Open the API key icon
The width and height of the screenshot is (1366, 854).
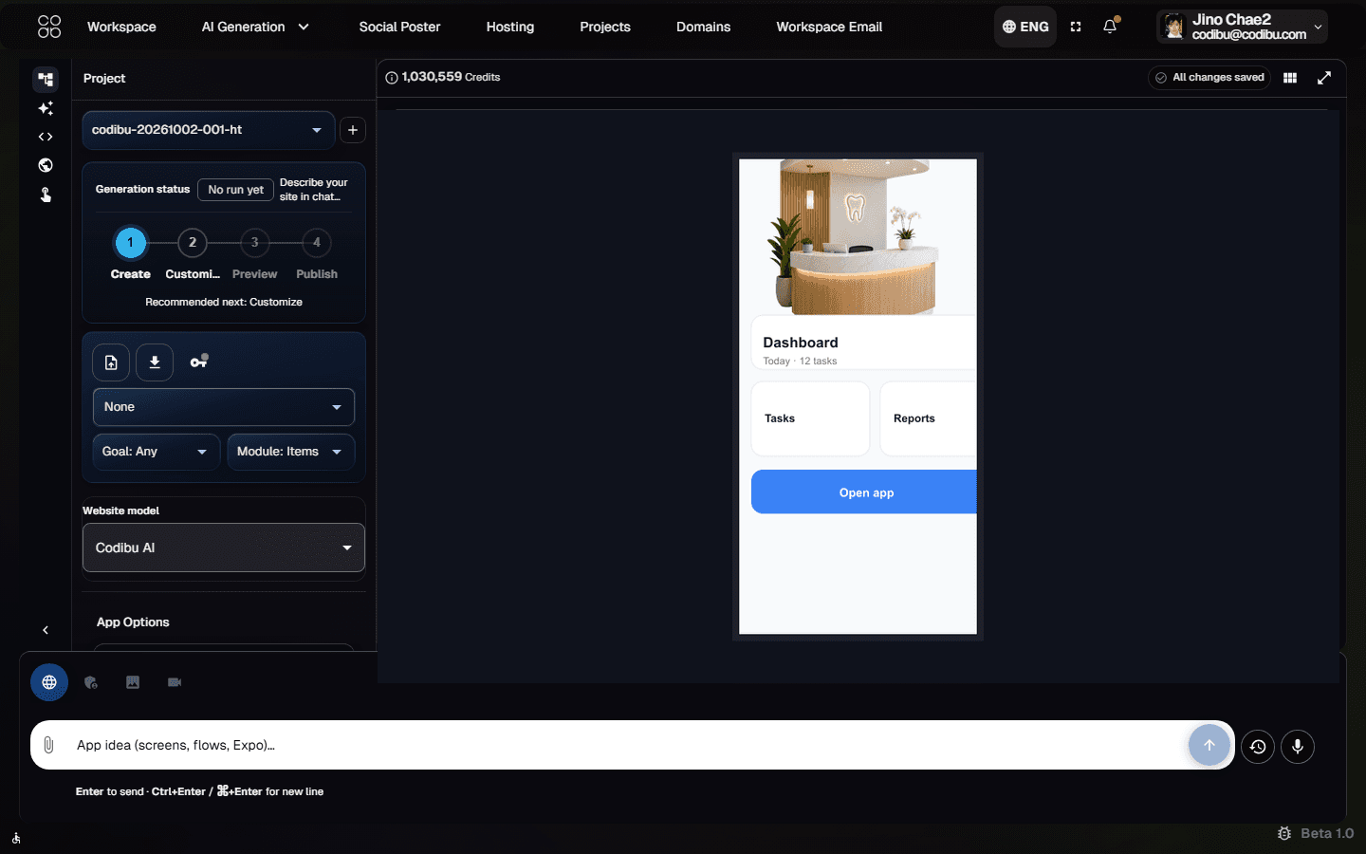(199, 362)
